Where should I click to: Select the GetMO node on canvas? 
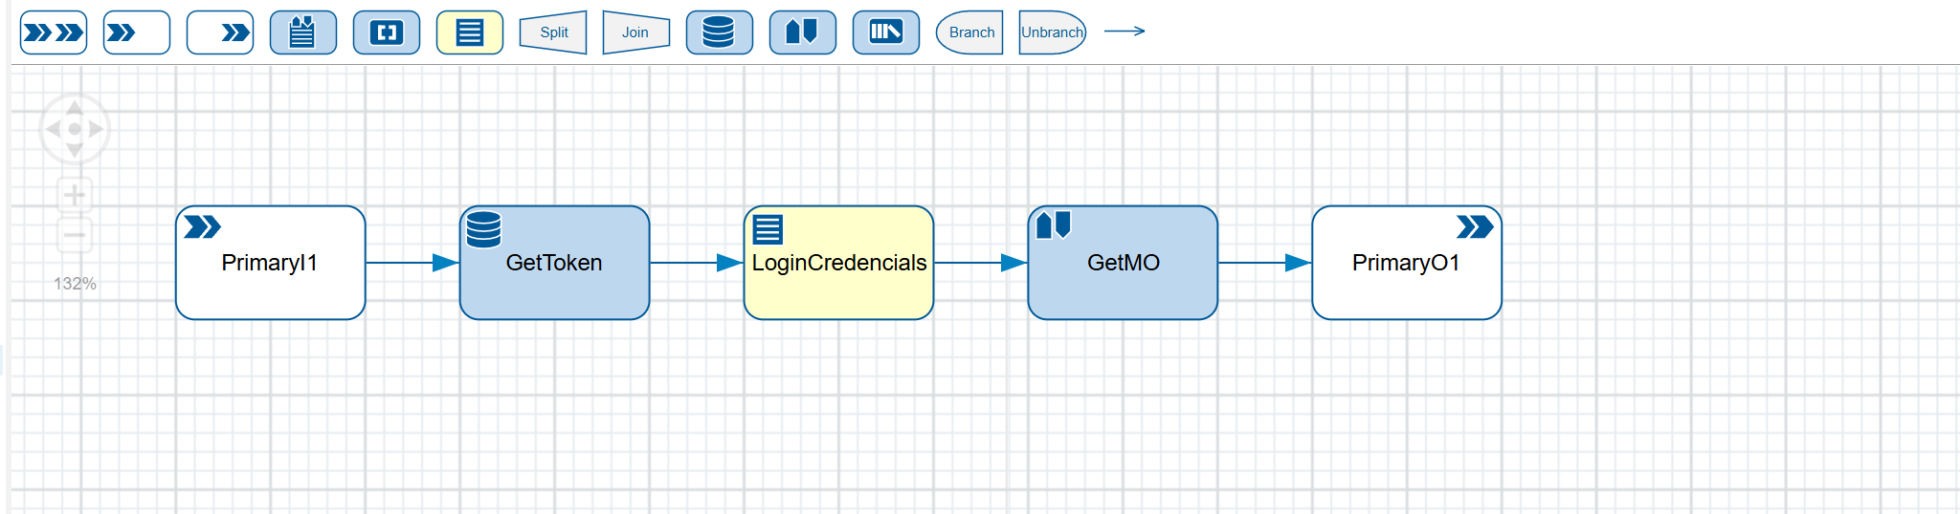pos(1123,263)
